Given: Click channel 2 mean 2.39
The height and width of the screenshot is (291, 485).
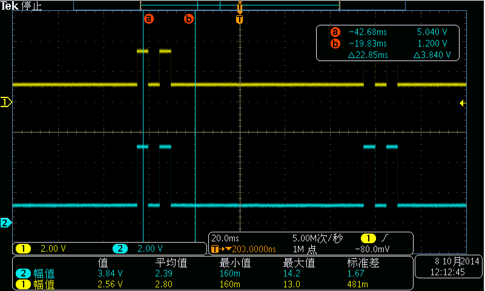Looking at the screenshot, I should pos(163,273).
